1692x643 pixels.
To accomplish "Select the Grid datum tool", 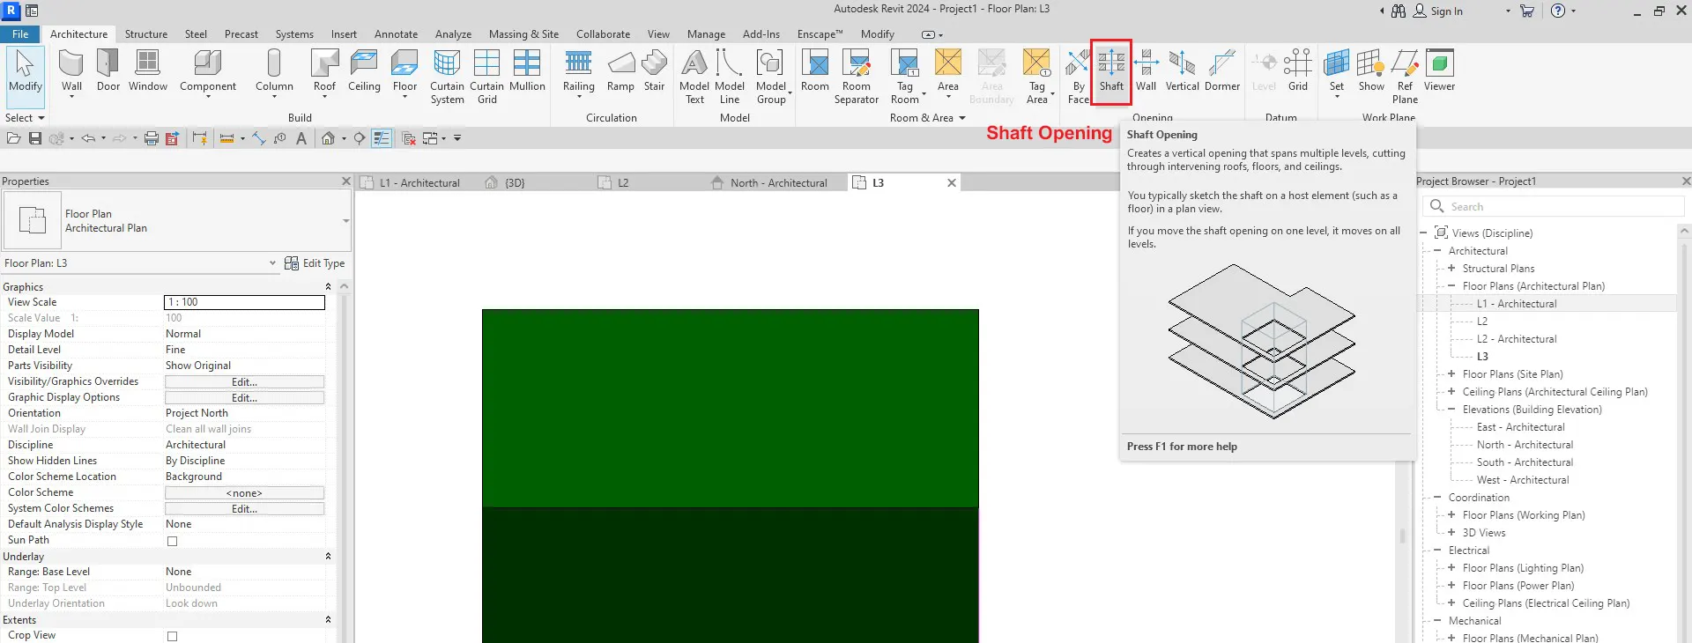I will (1297, 70).
